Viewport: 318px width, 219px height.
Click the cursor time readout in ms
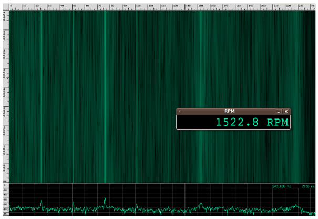point(306,186)
